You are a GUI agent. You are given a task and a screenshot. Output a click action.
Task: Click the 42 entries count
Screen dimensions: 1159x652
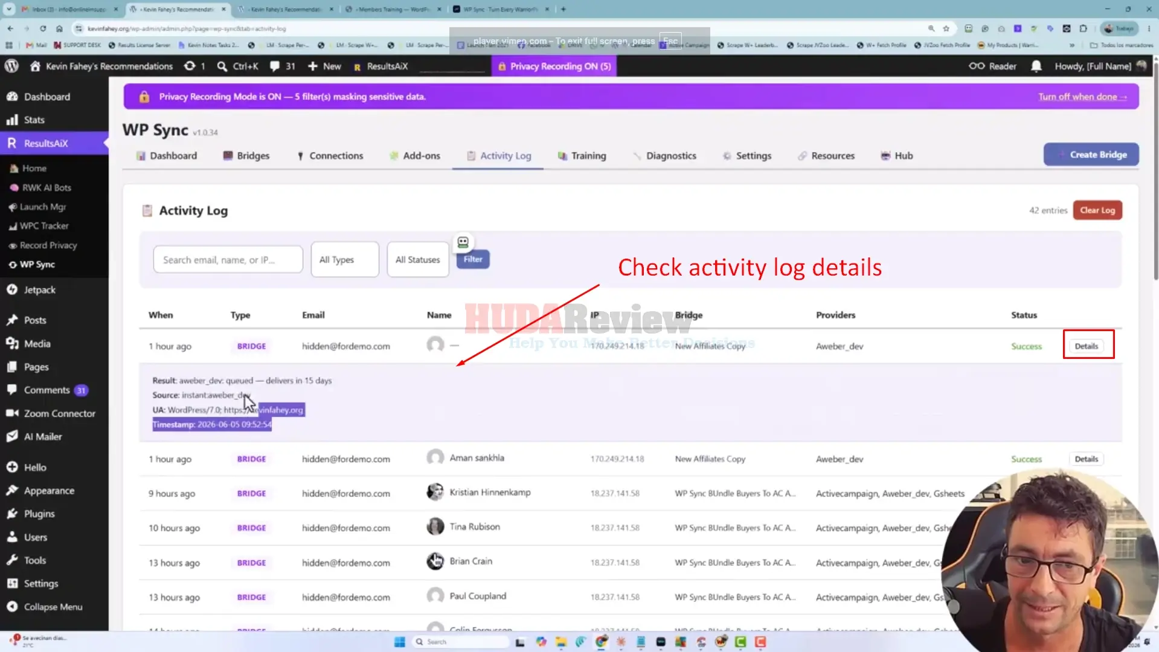tap(1048, 210)
